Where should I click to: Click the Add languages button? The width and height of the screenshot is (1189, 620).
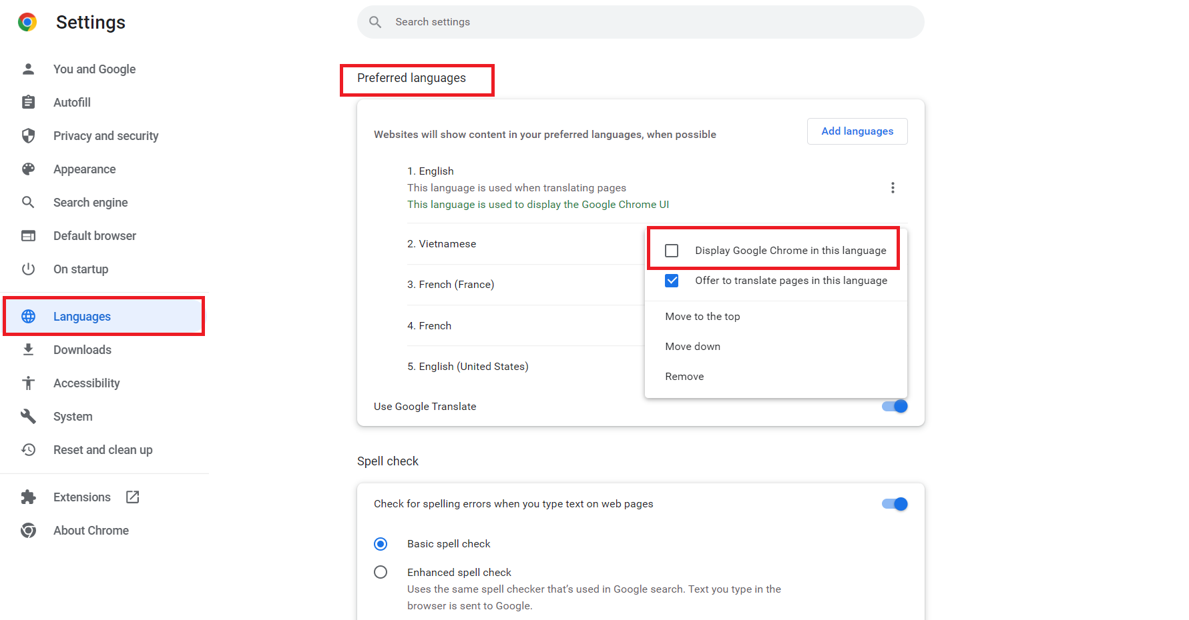click(x=857, y=131)
